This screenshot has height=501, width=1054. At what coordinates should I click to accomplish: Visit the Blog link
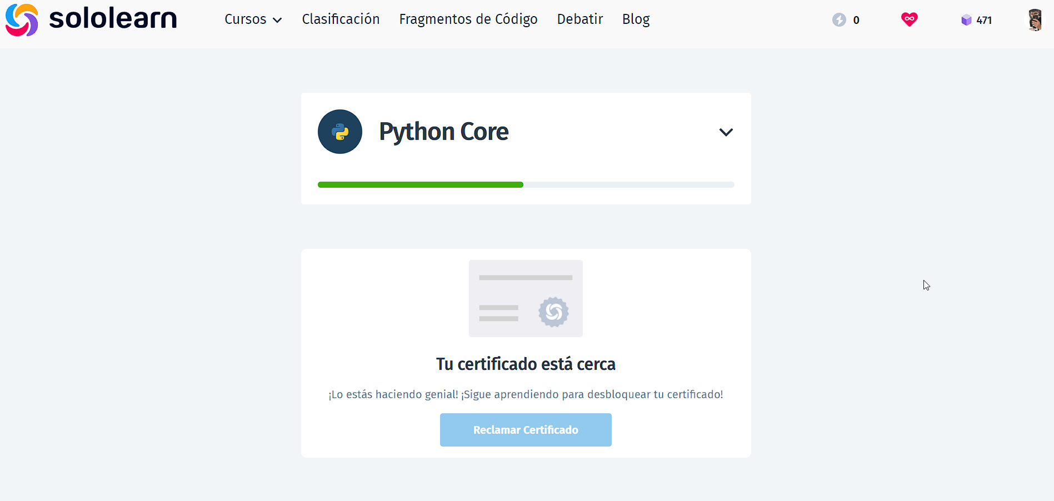coord(636,19)
